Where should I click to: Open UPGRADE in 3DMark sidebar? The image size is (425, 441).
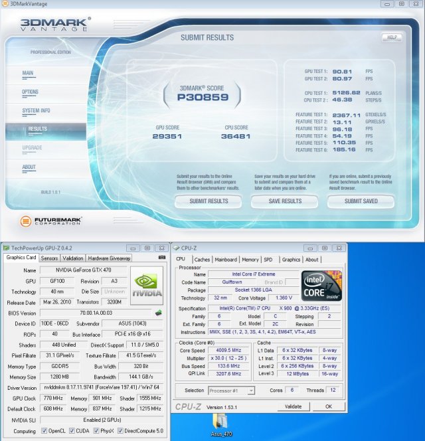pos(32,147)
